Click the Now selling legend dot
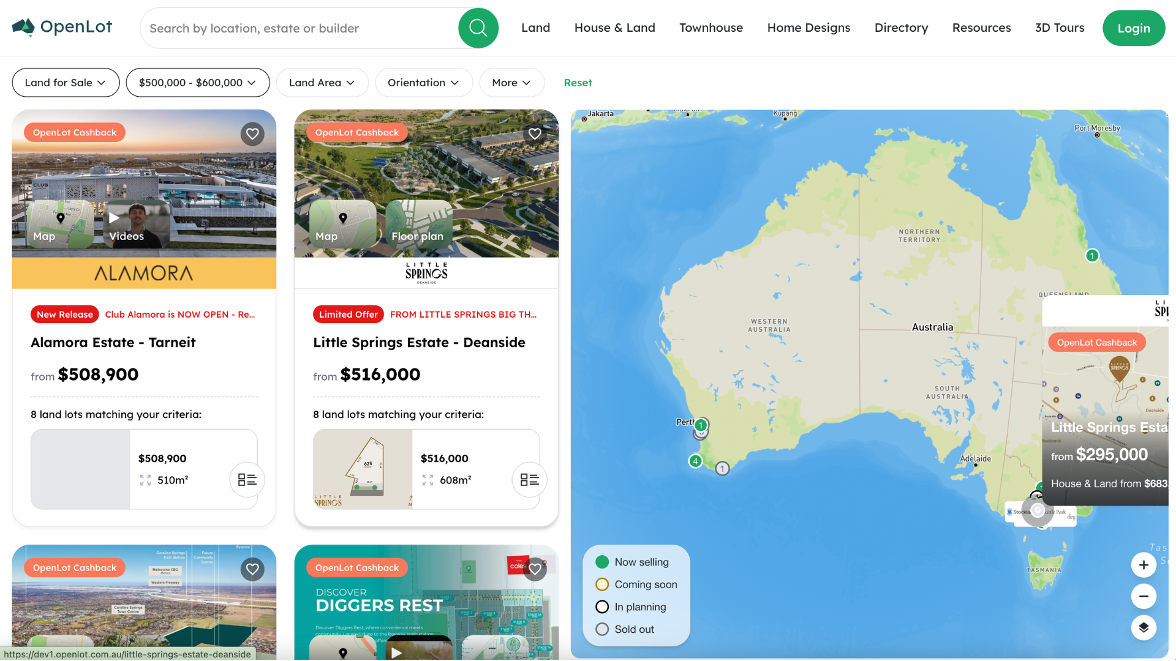This screenshot has height=661, width=1176. (602, 562)
